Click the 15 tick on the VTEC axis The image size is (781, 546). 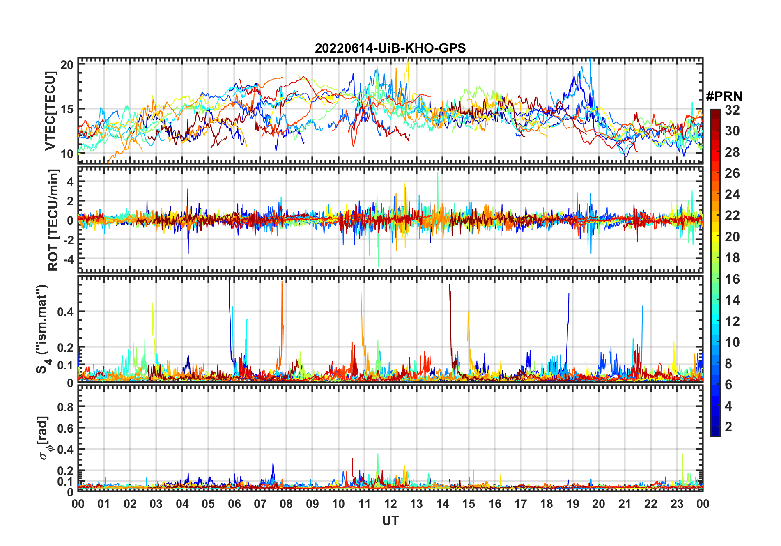[67, 109]
